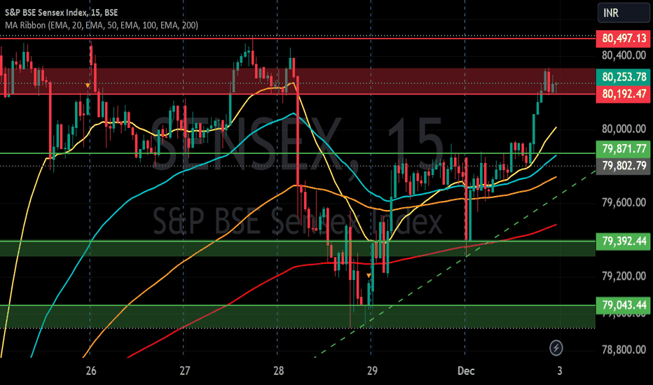The image size is (653, 385).
Task: Click the 79,043.44 green price label
Action: click(x=623, y=305)
